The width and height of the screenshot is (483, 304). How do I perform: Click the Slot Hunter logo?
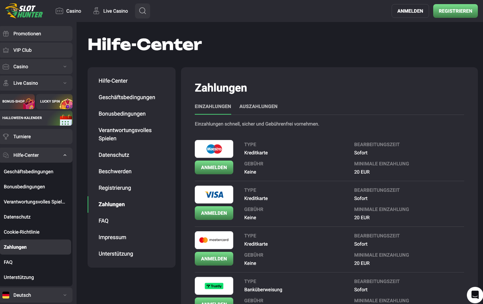point(24,11)
